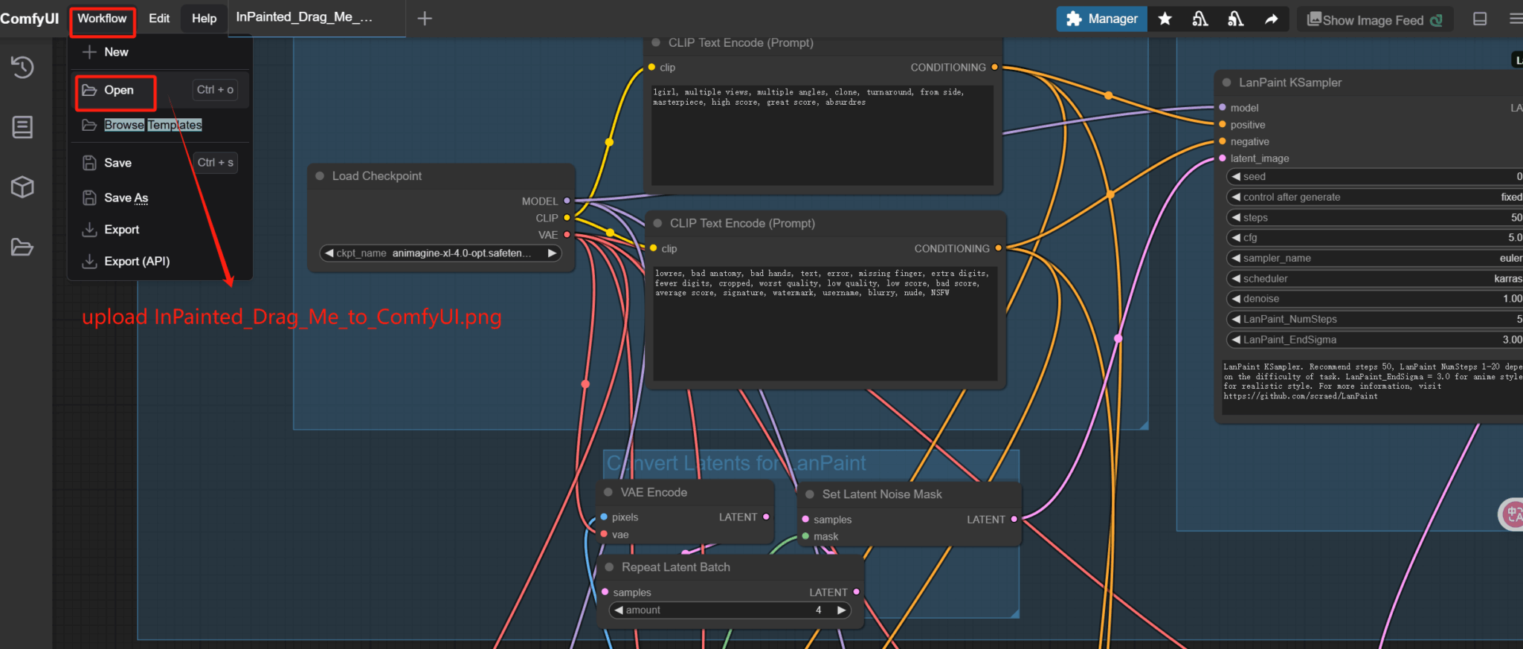
Task: Open the queue history sidebar icon
Action: point(22,68)
